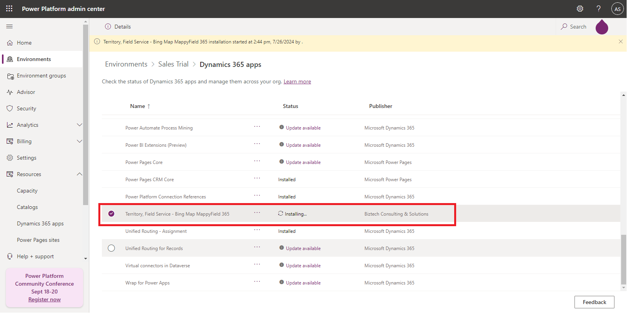
Task: Open the help question mark icon
Action: [598, 9]
